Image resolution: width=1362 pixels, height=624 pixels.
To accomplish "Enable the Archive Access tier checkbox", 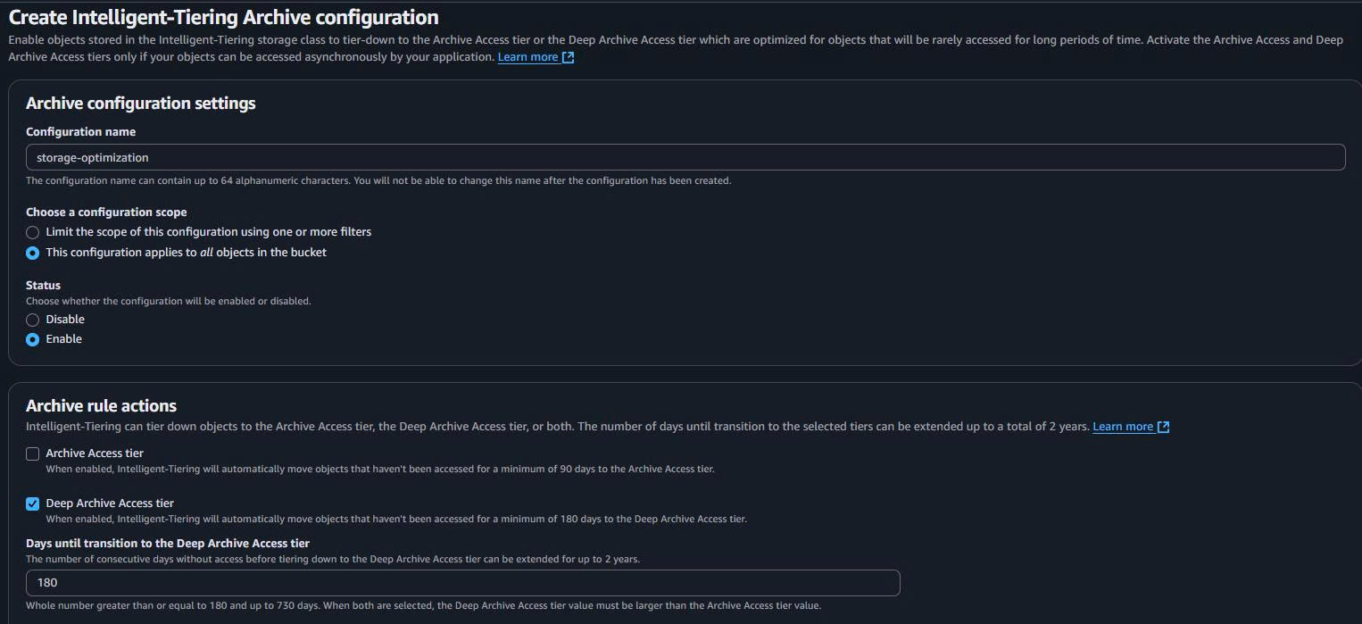I will click(32, 453).
